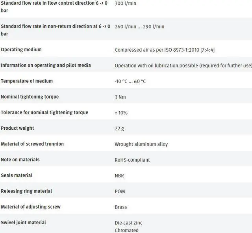The width and height of the screenshot is (252, 233).
Task: Select the 3 Nm torque value
Action: pyautogui.click(x=120, y=97)
